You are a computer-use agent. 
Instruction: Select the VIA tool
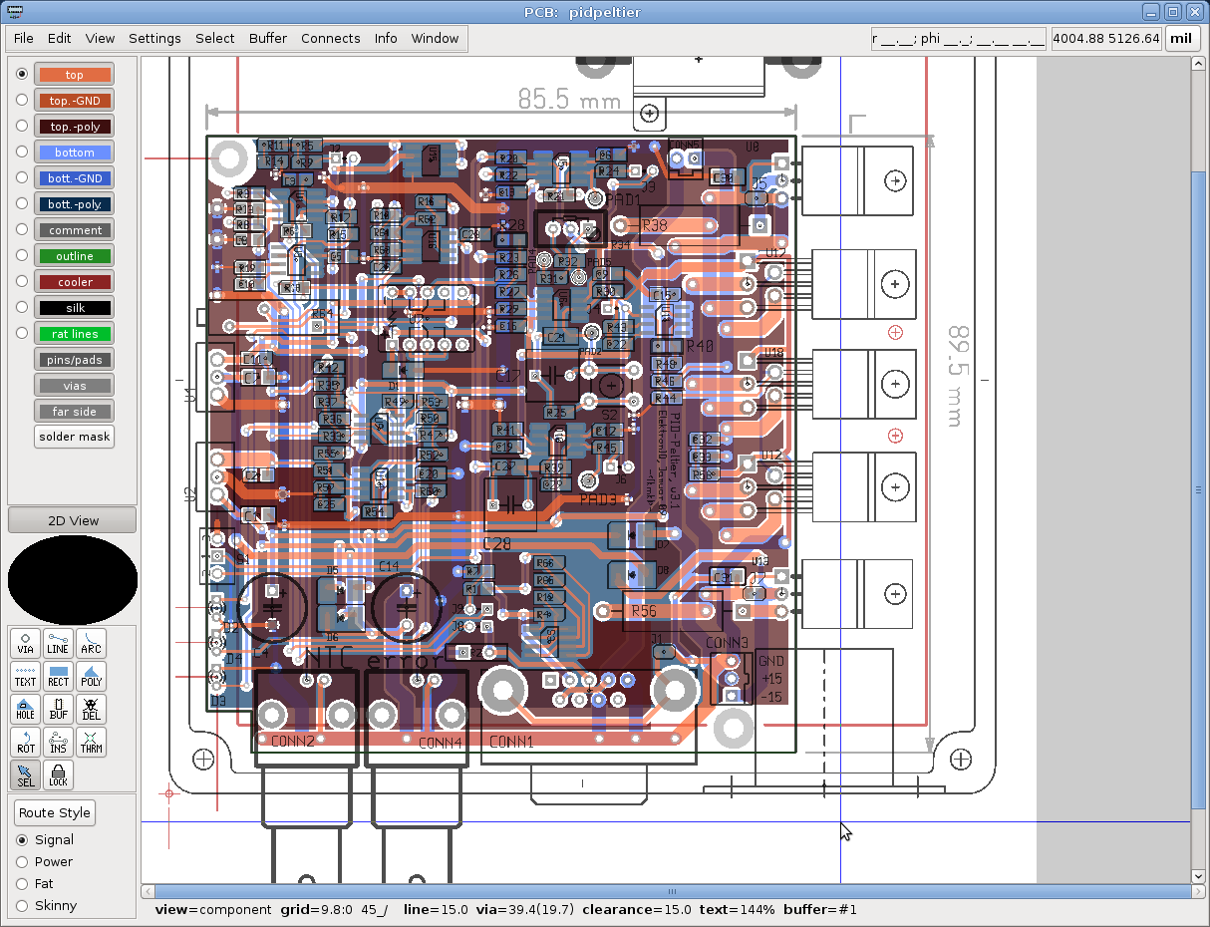tap(25, 644)
